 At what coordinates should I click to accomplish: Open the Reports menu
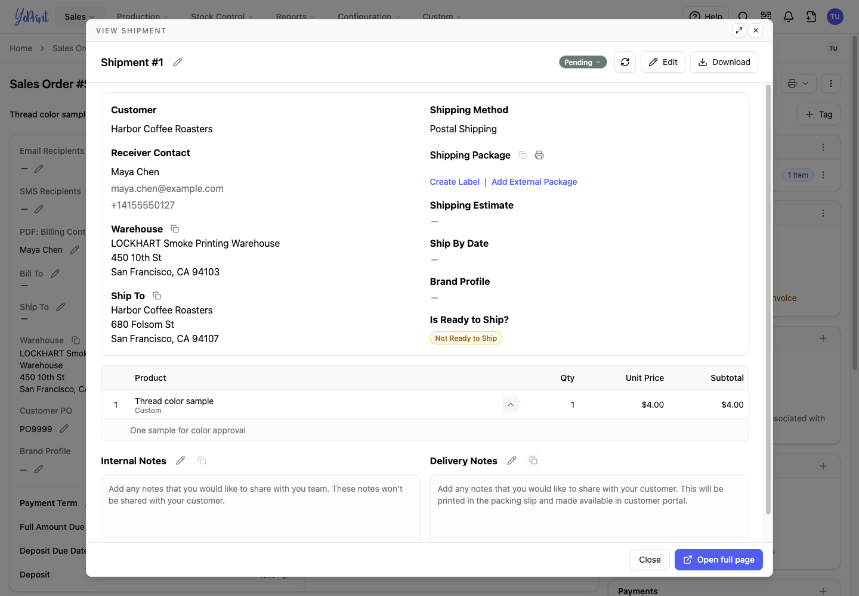click(295, 17)
